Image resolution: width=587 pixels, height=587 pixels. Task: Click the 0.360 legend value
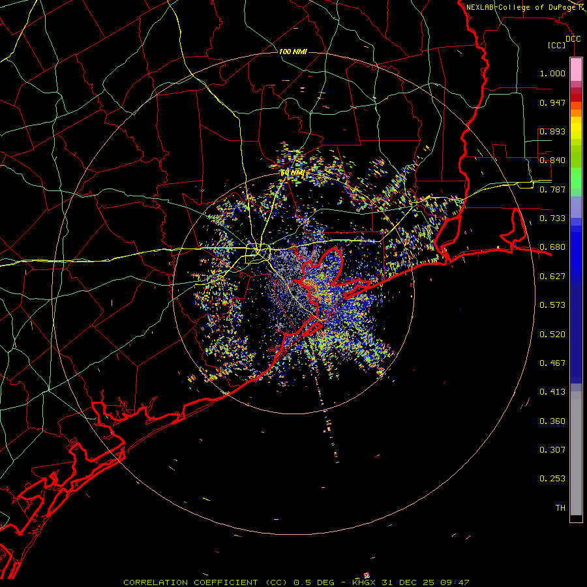[552, 421]
